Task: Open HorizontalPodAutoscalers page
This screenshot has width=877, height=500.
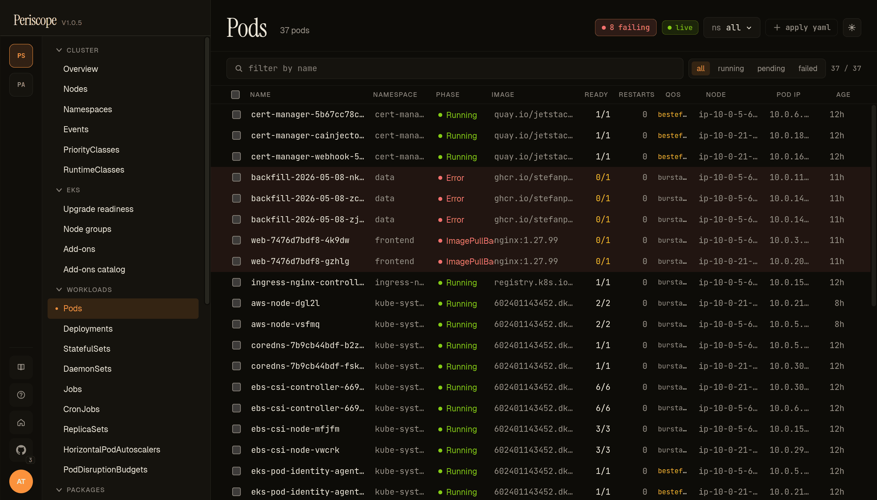Action: pos(112,450)
